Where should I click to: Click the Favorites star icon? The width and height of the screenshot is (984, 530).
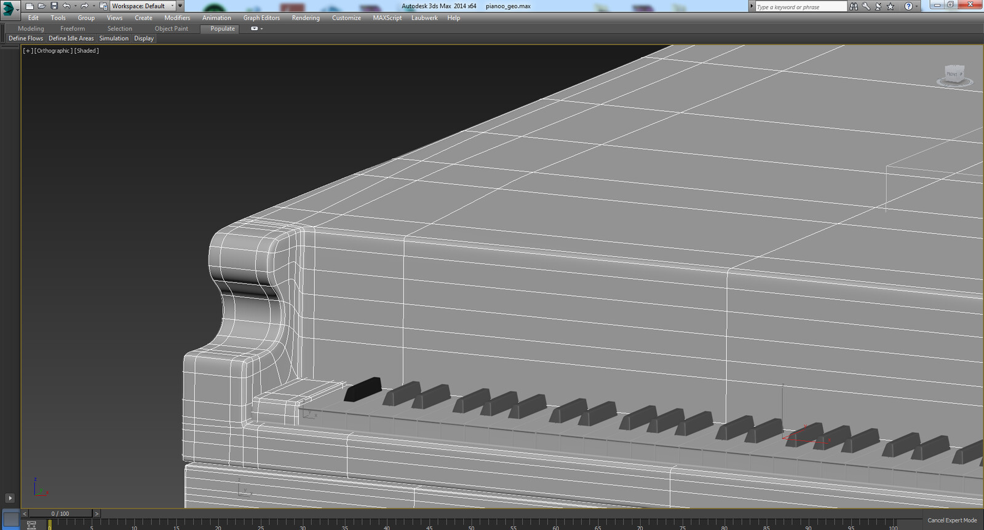[890, 6]
